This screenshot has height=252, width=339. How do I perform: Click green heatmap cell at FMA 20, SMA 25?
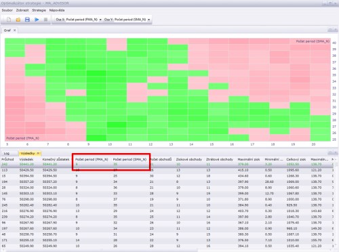[x=321, y=138]
